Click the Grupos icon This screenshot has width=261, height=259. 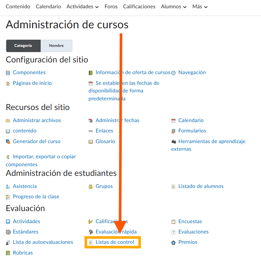pos(91,187)
